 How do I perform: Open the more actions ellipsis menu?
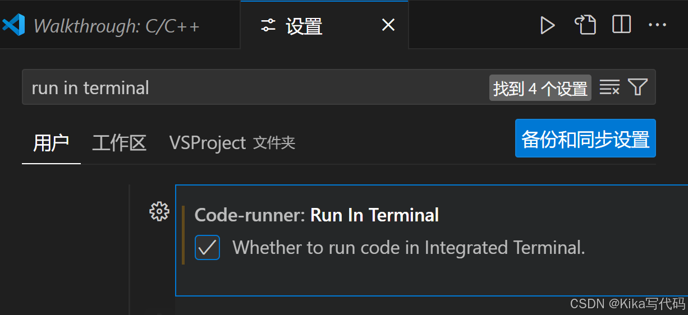click(657, 25)
